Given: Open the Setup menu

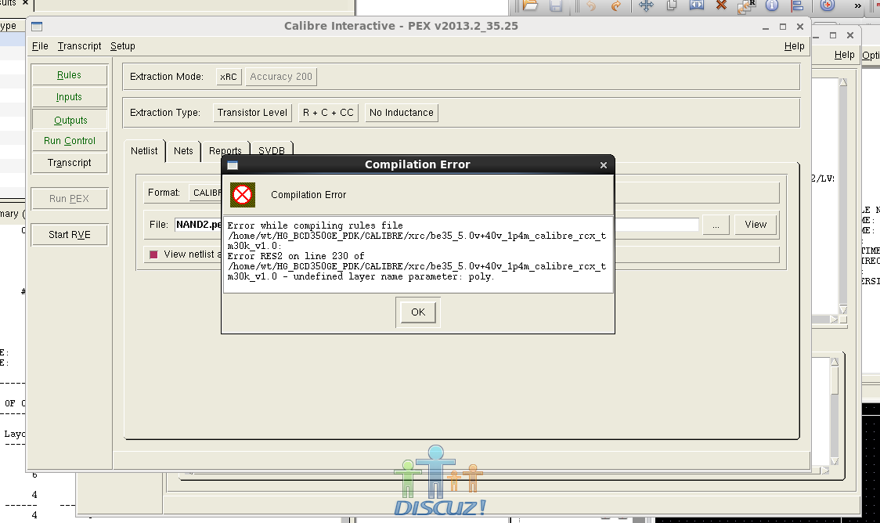Looking at the screenshot, I should point(122,46).
